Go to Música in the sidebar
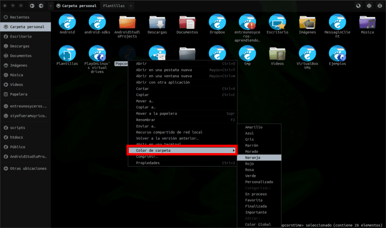Screen dimensions: 386x228 click(x=26, y=75)
